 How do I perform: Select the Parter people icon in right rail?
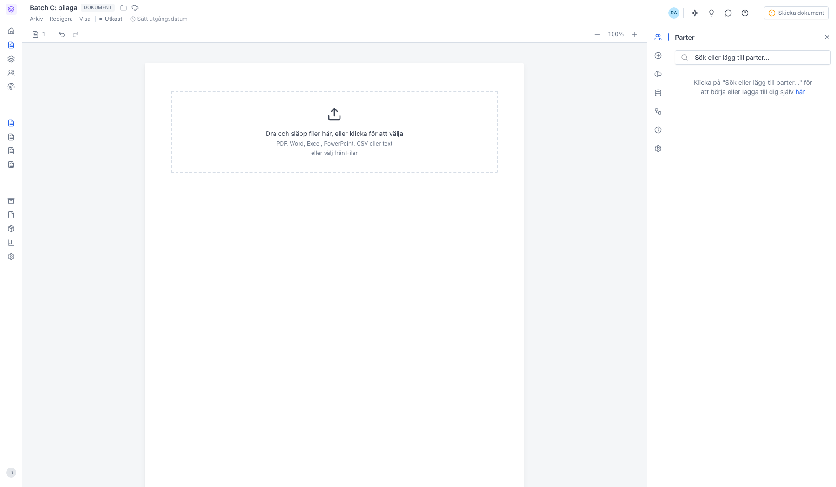pyautogui.click(x=658, y=37)
